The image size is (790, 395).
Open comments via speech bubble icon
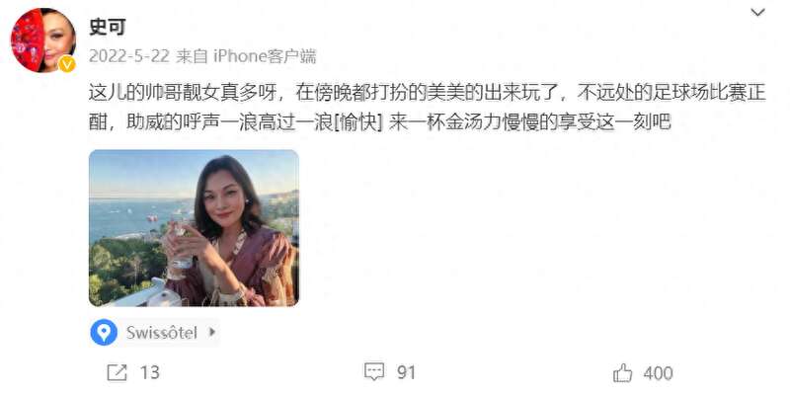click(374, 372)
